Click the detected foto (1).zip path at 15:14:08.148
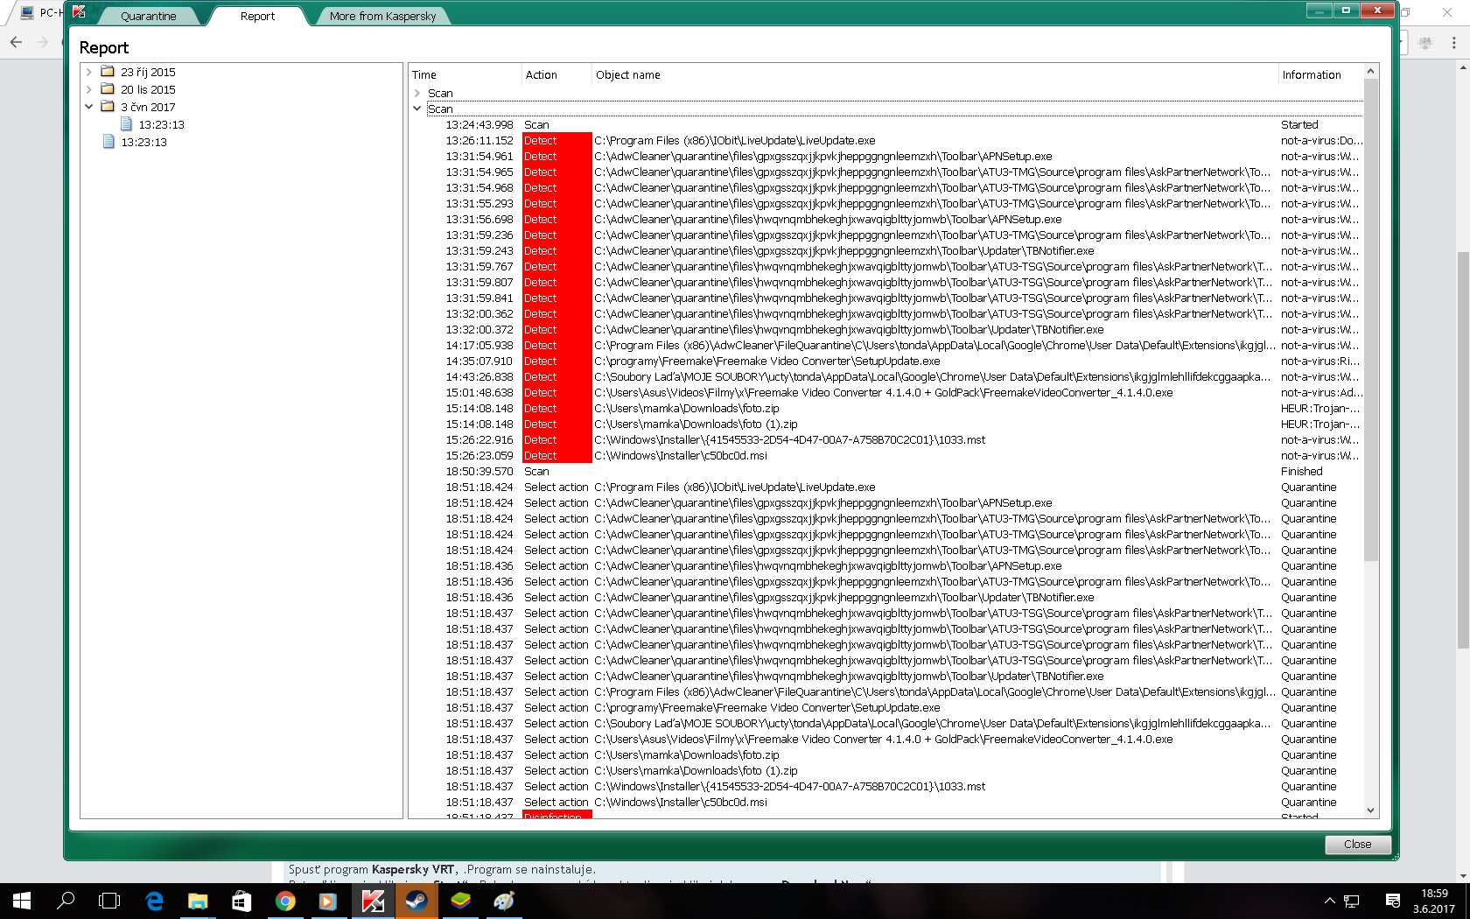 tap(696, 424)
